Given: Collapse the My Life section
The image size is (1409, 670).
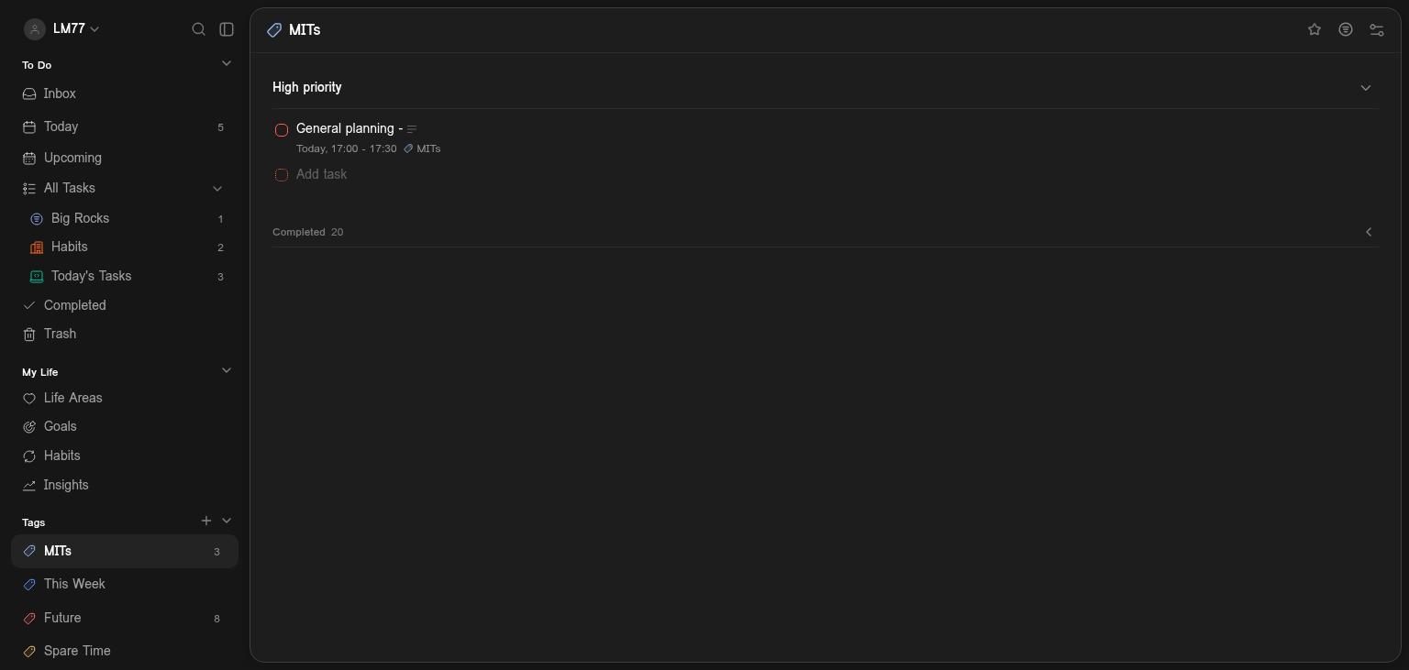Looking at the screenshot, I should [227, 370].
